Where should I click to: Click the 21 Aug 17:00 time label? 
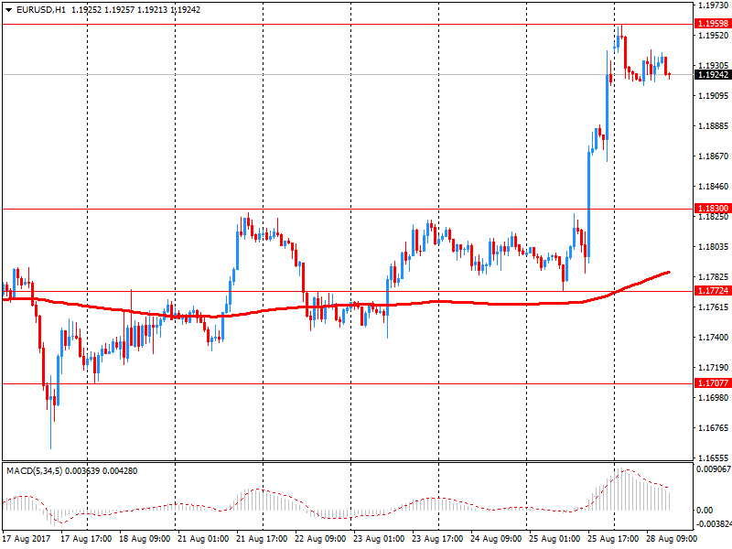coord(262,539)
